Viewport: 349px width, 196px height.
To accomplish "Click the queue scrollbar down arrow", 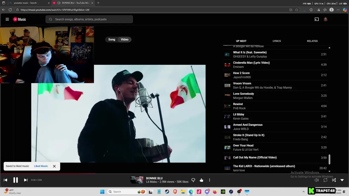I will click(329, 171).
